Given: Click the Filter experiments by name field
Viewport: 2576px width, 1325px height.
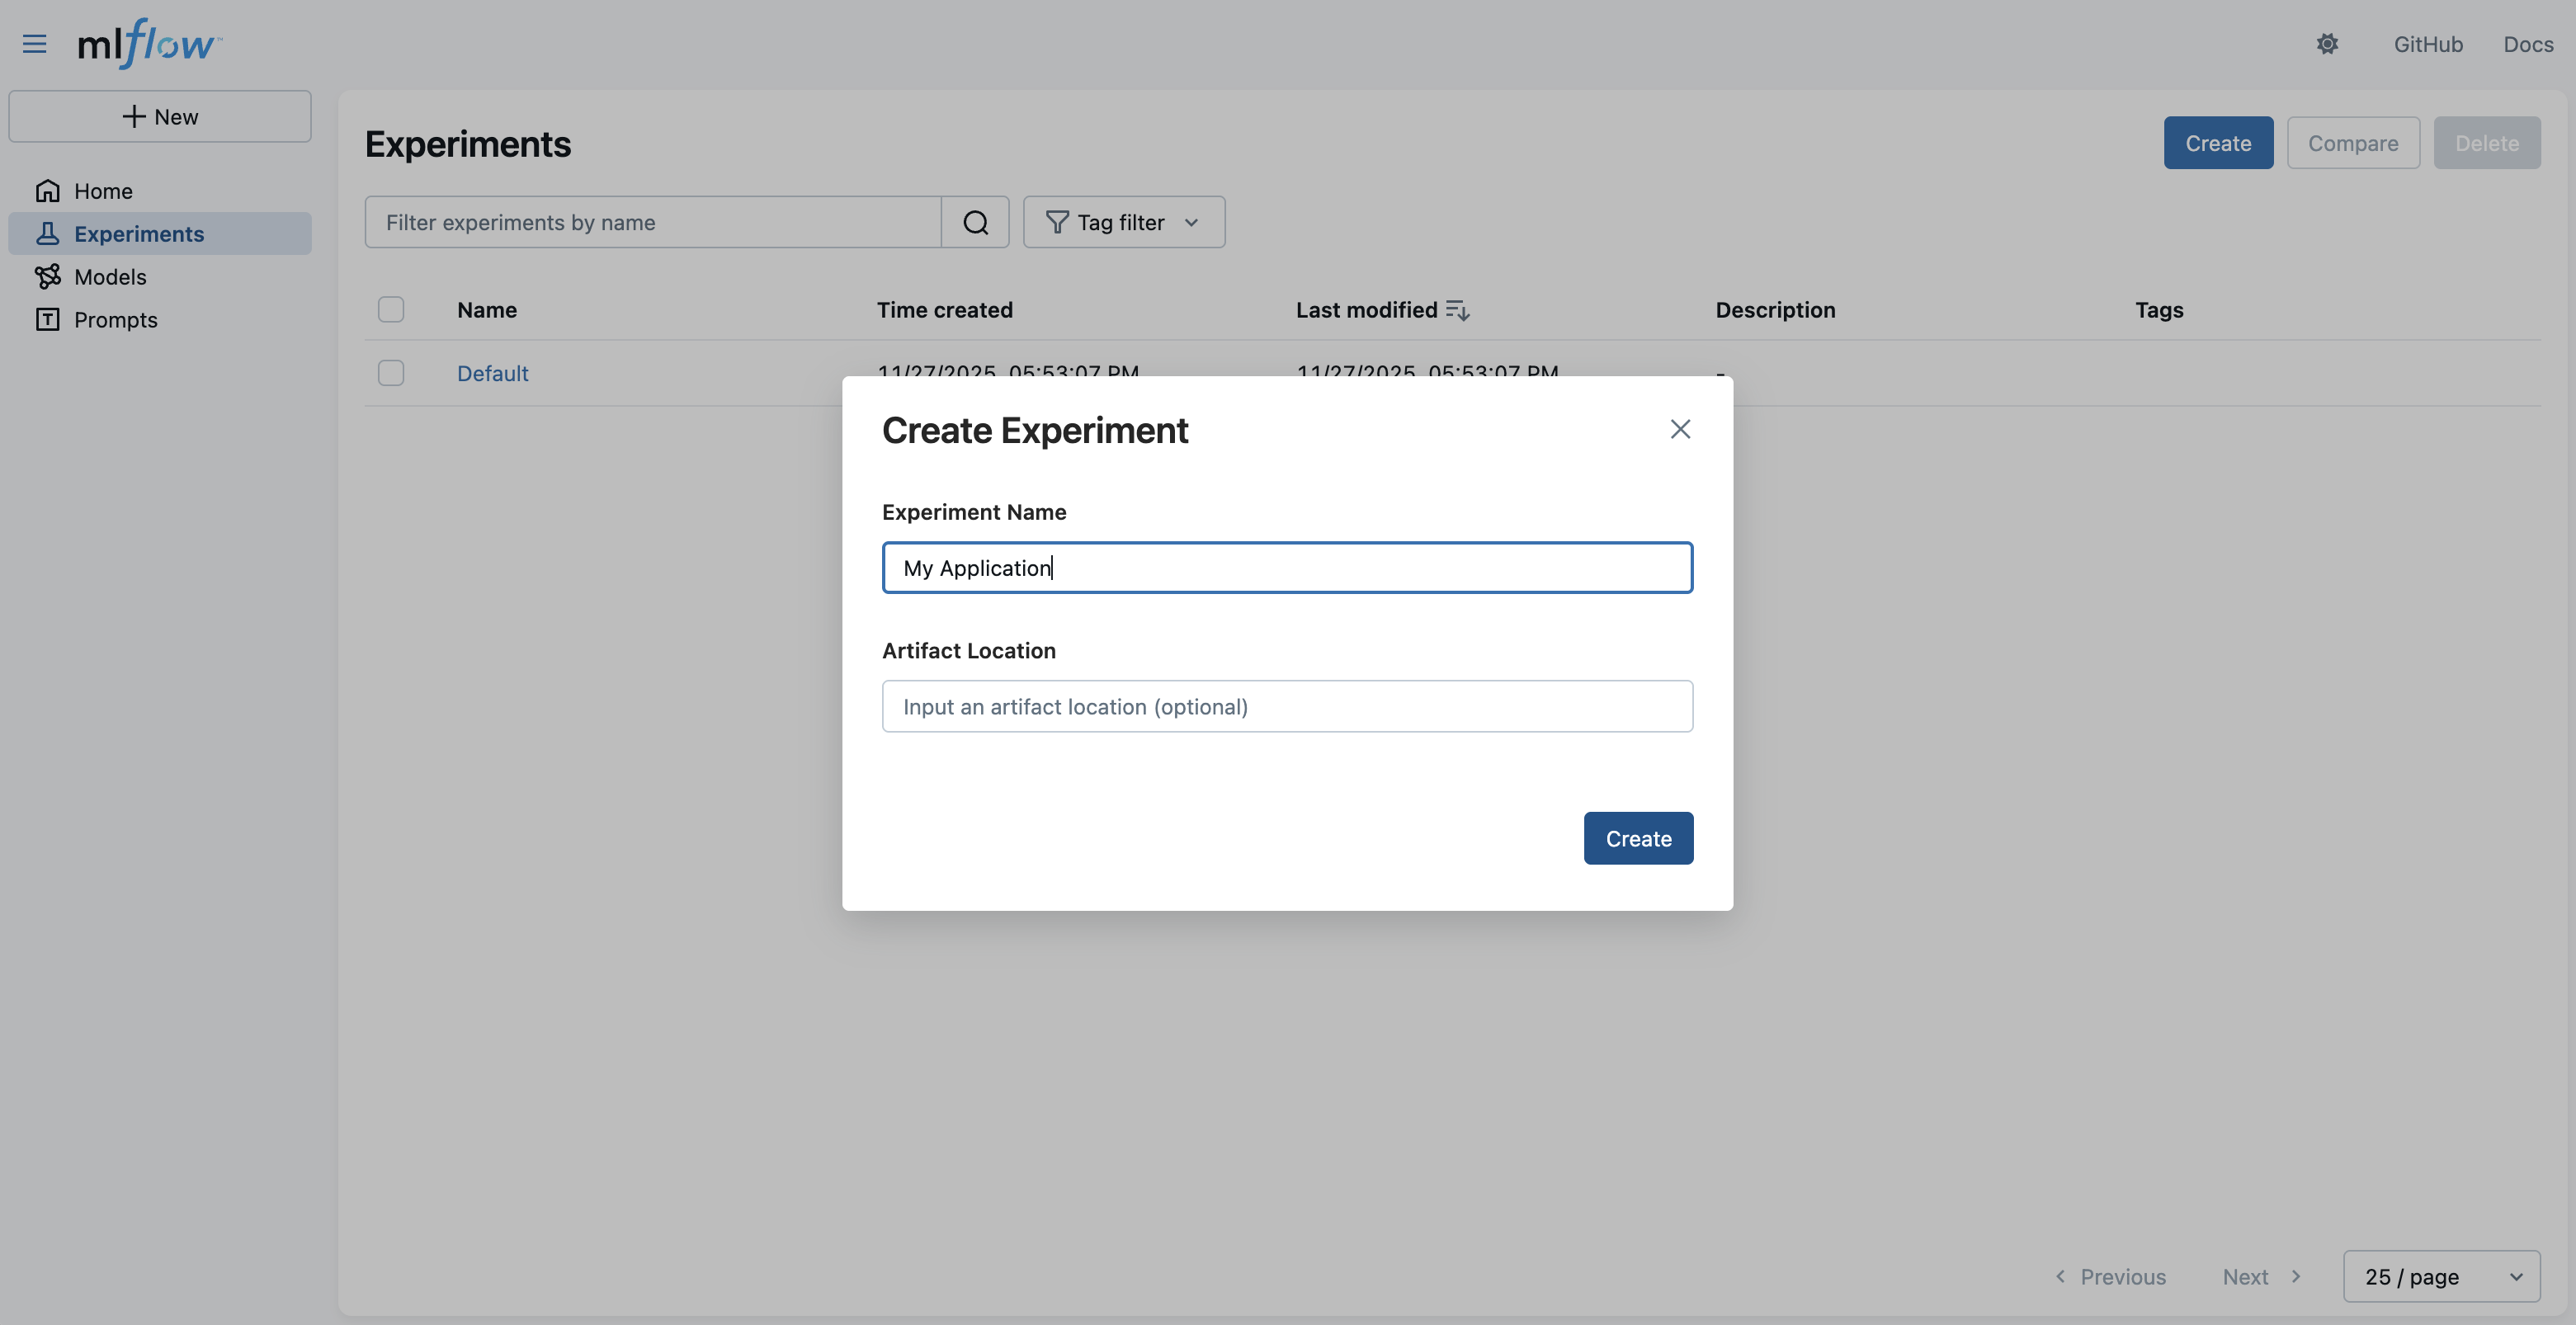Looking at the screenshot, I should coord(652,222).
